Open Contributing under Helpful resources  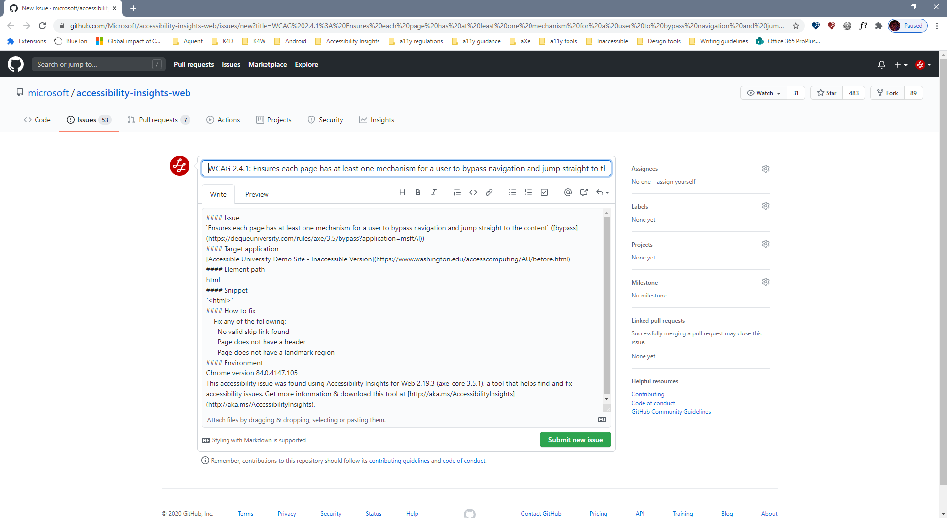click(x=648, y=394)
